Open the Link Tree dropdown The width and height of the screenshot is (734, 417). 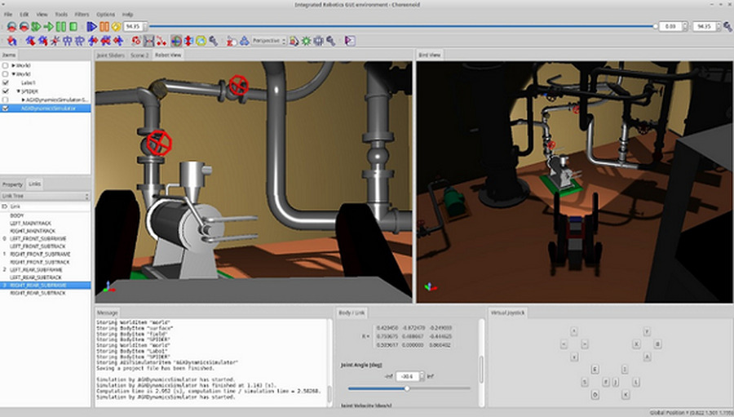pos(46,196)
